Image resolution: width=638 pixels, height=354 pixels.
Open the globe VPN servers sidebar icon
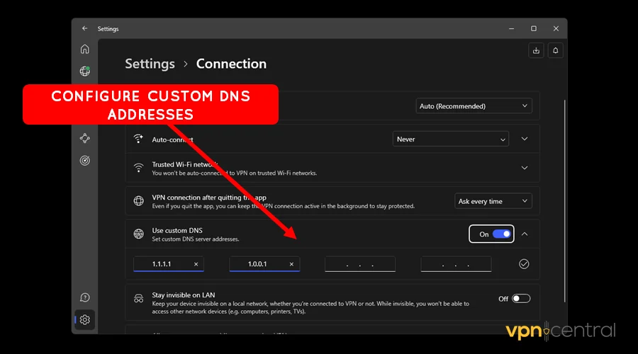84,71
